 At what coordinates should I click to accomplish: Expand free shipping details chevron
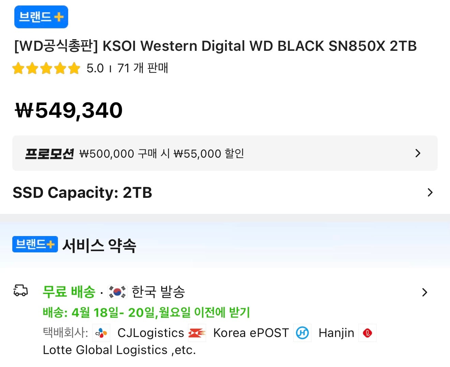coord(424,292)
